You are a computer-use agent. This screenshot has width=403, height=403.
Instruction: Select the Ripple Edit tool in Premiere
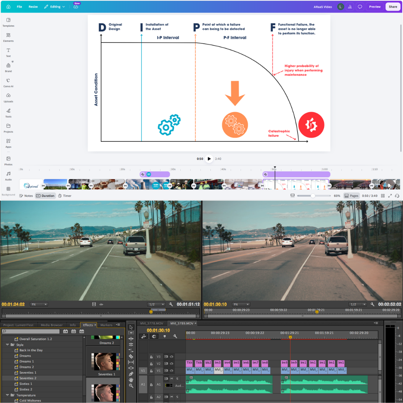pyautogui.click(x=131, y=339)
